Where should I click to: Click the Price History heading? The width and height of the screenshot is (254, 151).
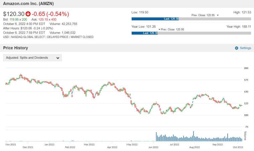click(x=16, y=48)
